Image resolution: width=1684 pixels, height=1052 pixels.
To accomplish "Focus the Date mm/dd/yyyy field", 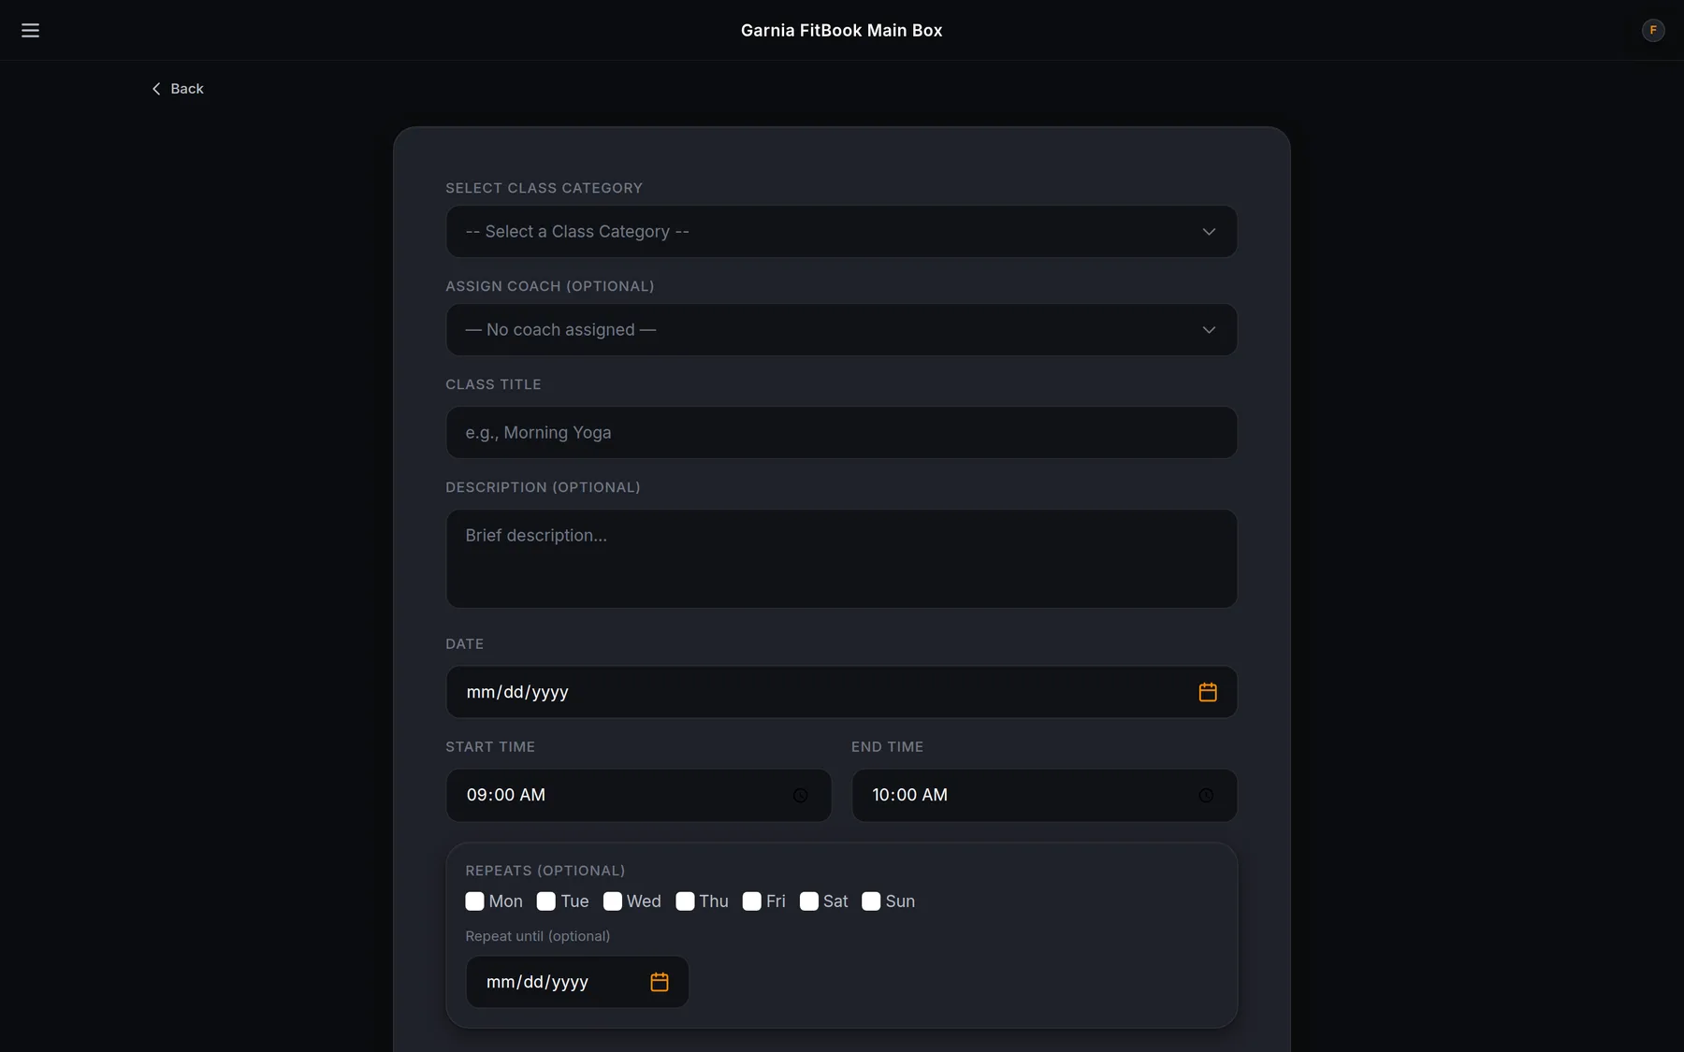I will pos(841,692).
